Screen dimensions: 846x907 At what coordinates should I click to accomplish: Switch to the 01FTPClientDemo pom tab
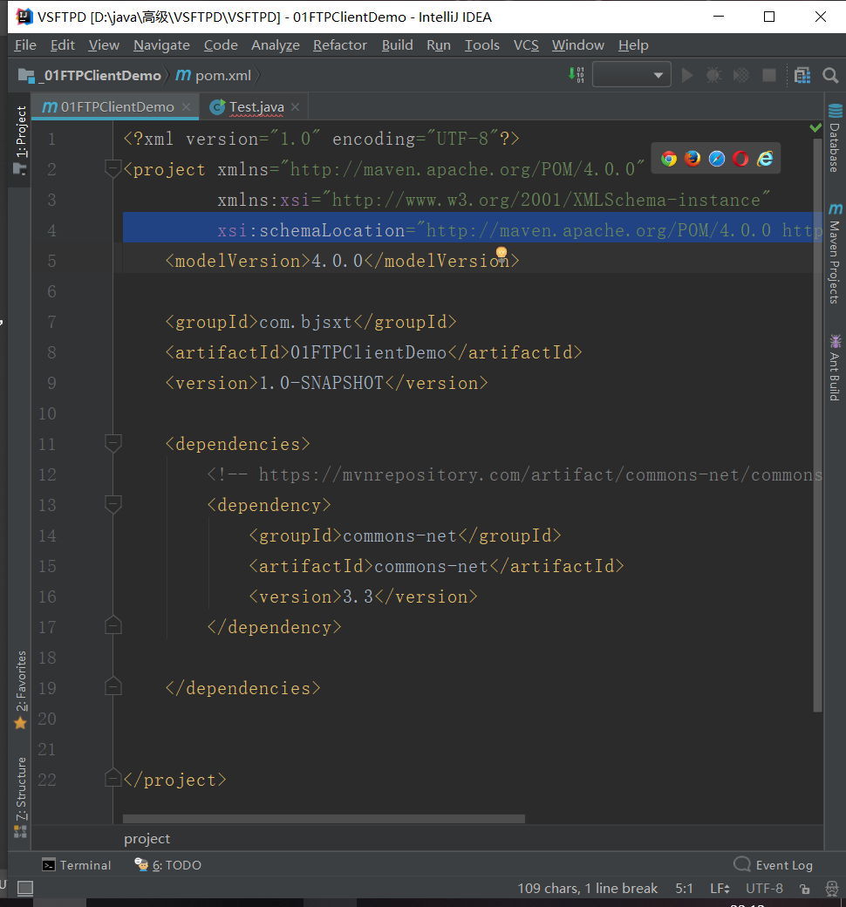point(117,107)
